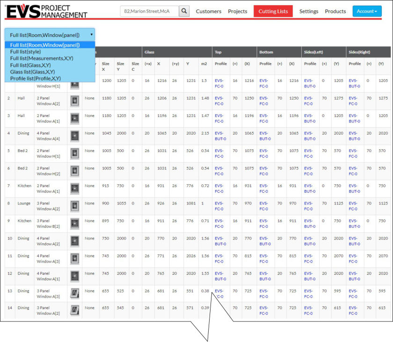Click the Cutting Lists tab

[x=273, y=11]
